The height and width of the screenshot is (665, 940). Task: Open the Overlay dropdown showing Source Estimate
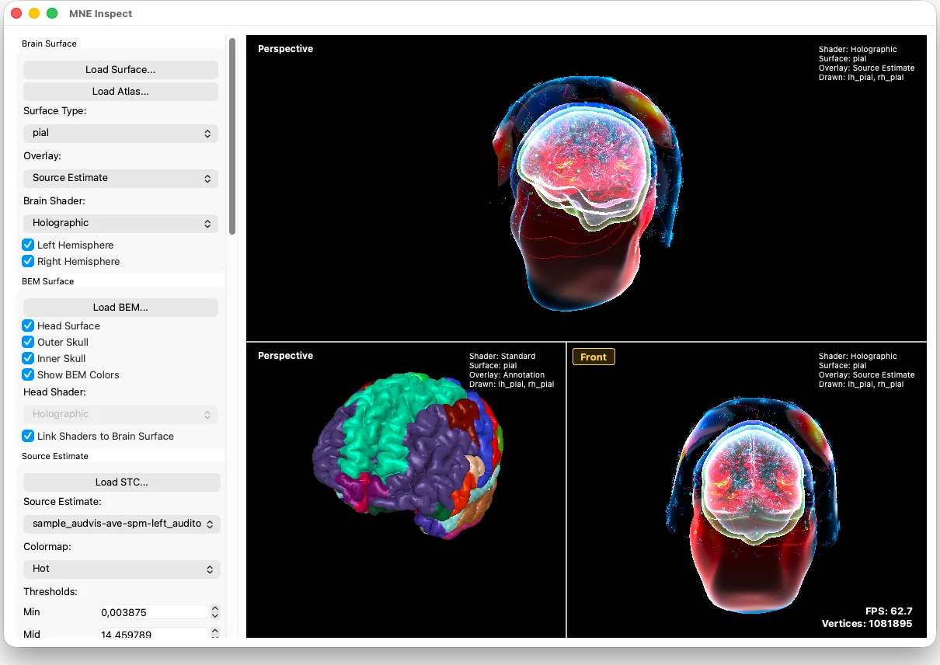point(120,178)
